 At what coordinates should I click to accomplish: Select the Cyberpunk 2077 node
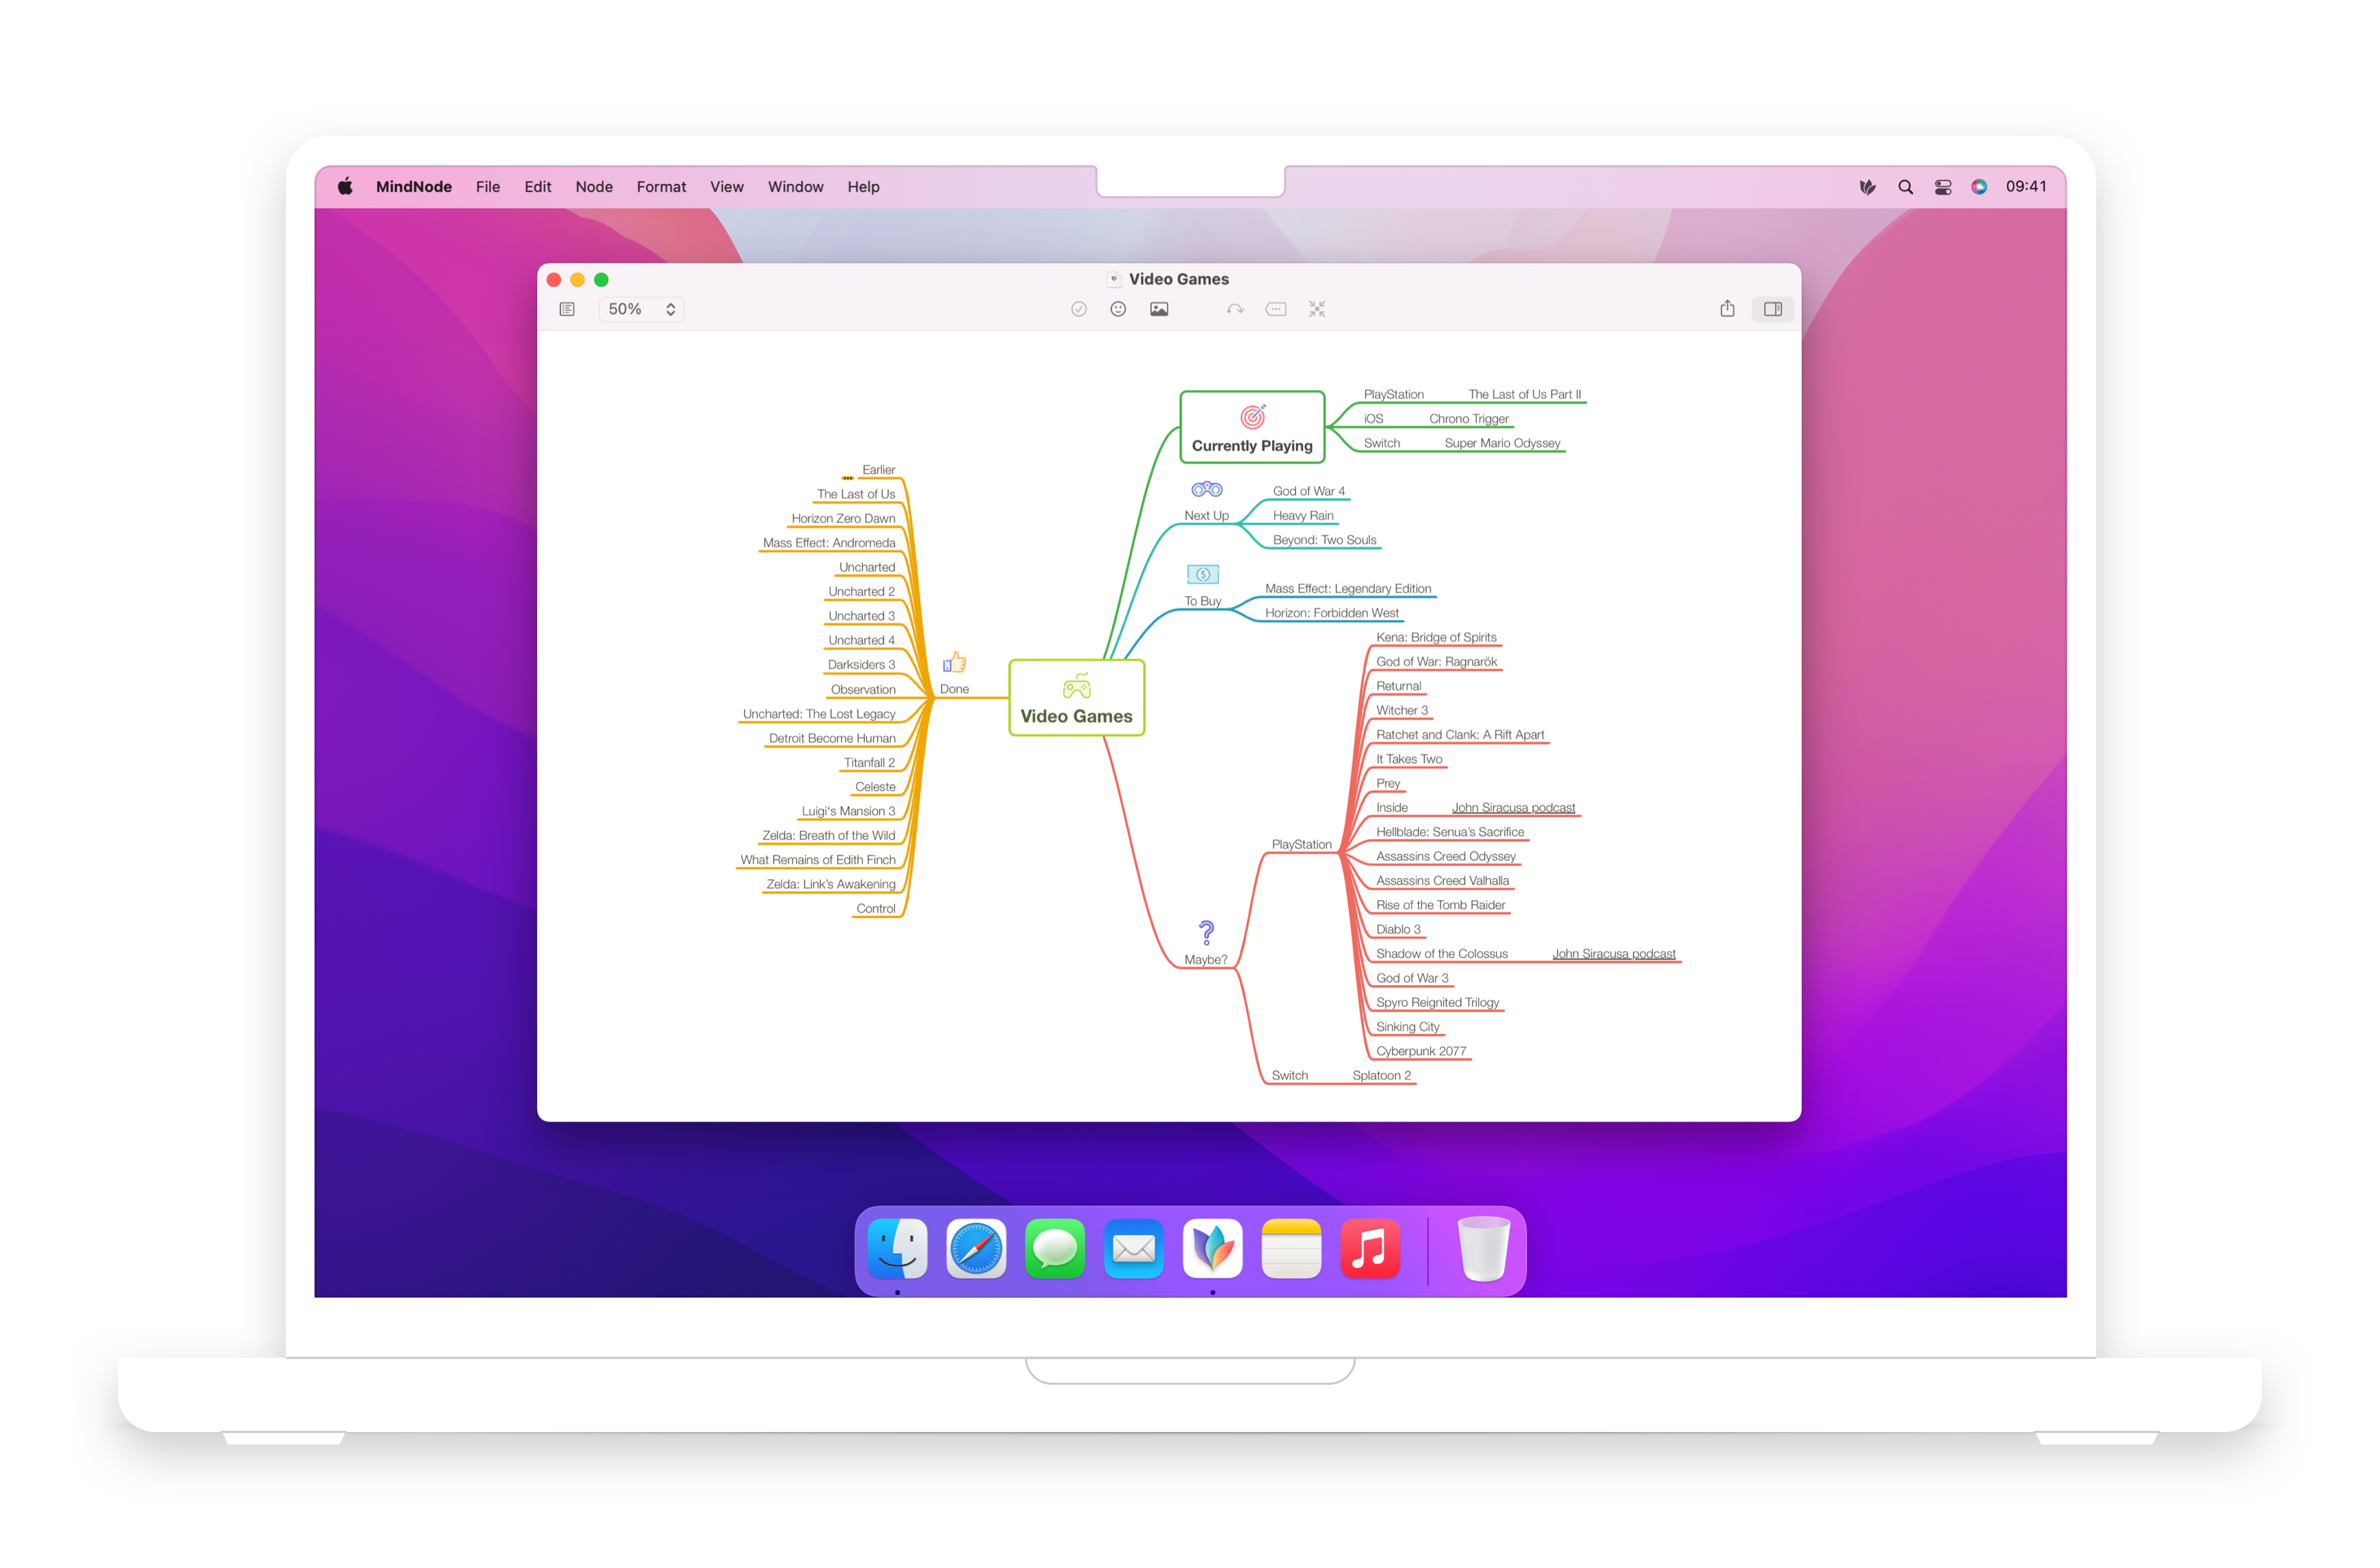click(x=1420, y=1051)
